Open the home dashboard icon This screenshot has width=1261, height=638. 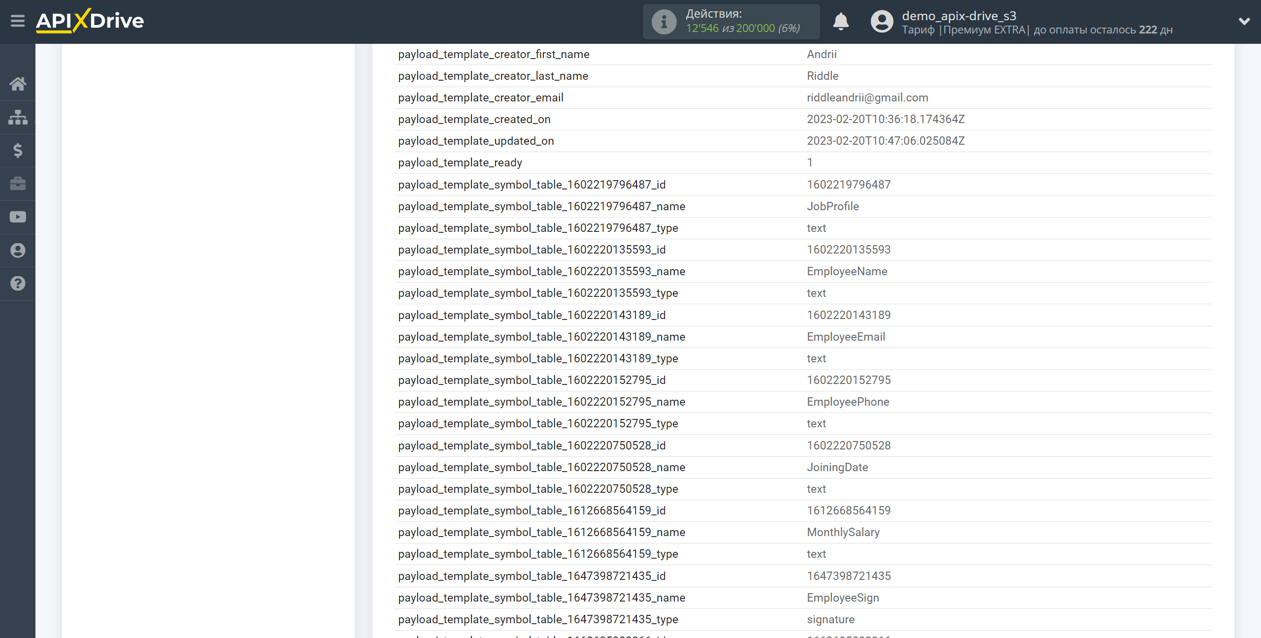(x=18, y=84)
